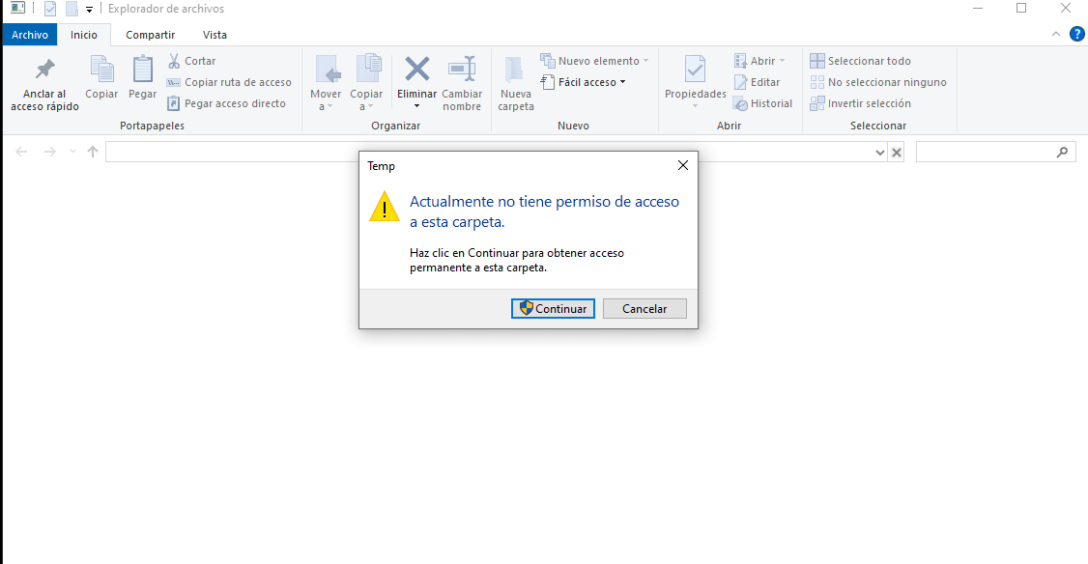
Task: Maximize the Explorador de archivos window
Action: click(x=1021, y=9)
